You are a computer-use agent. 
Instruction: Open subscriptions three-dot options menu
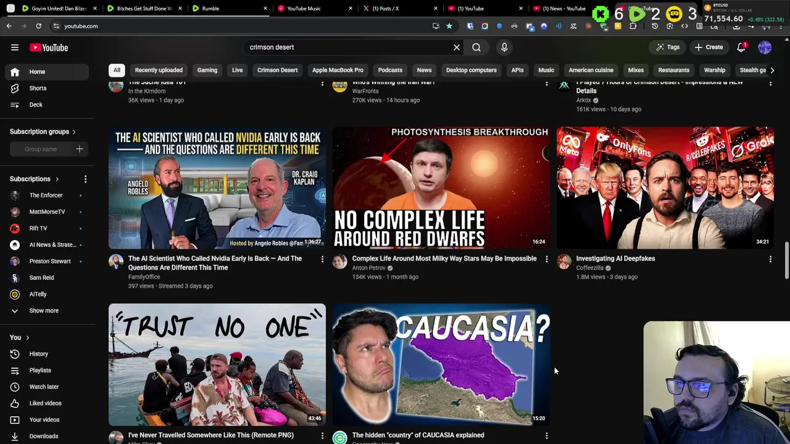(x=85, y=179)
